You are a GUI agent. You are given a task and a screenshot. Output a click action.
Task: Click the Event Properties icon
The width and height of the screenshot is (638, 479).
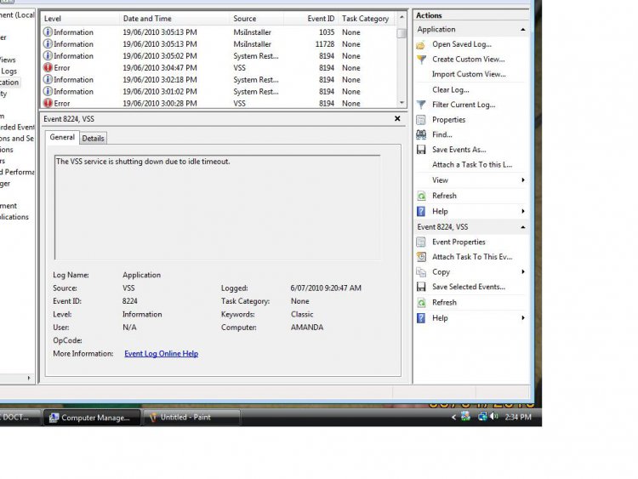click(421, 242)
